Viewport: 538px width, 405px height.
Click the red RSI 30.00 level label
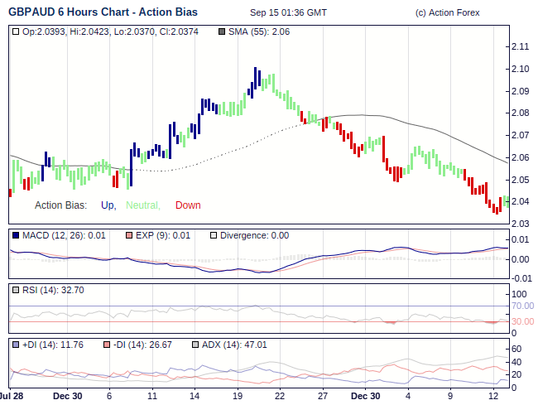click(x=522, y=321)
